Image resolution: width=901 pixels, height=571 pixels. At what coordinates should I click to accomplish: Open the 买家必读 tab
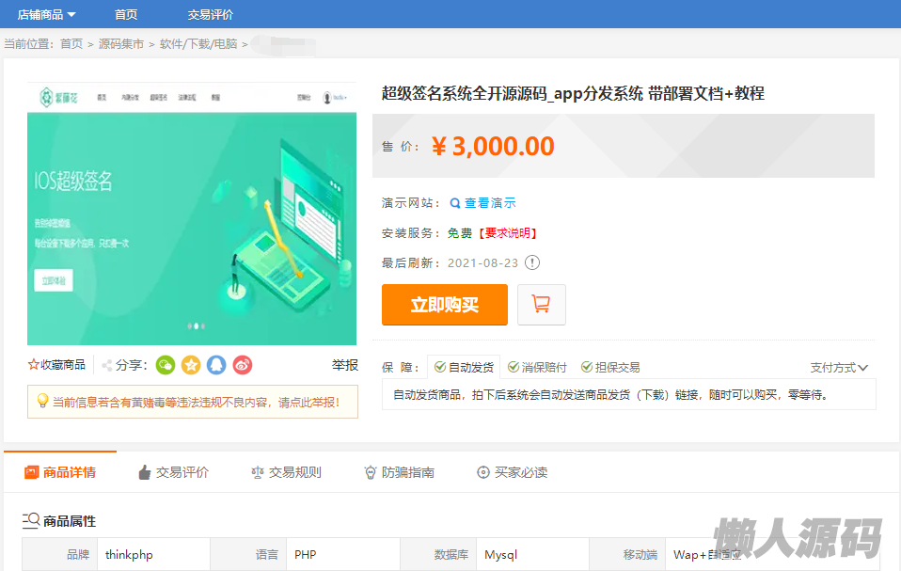coord(513,472)
